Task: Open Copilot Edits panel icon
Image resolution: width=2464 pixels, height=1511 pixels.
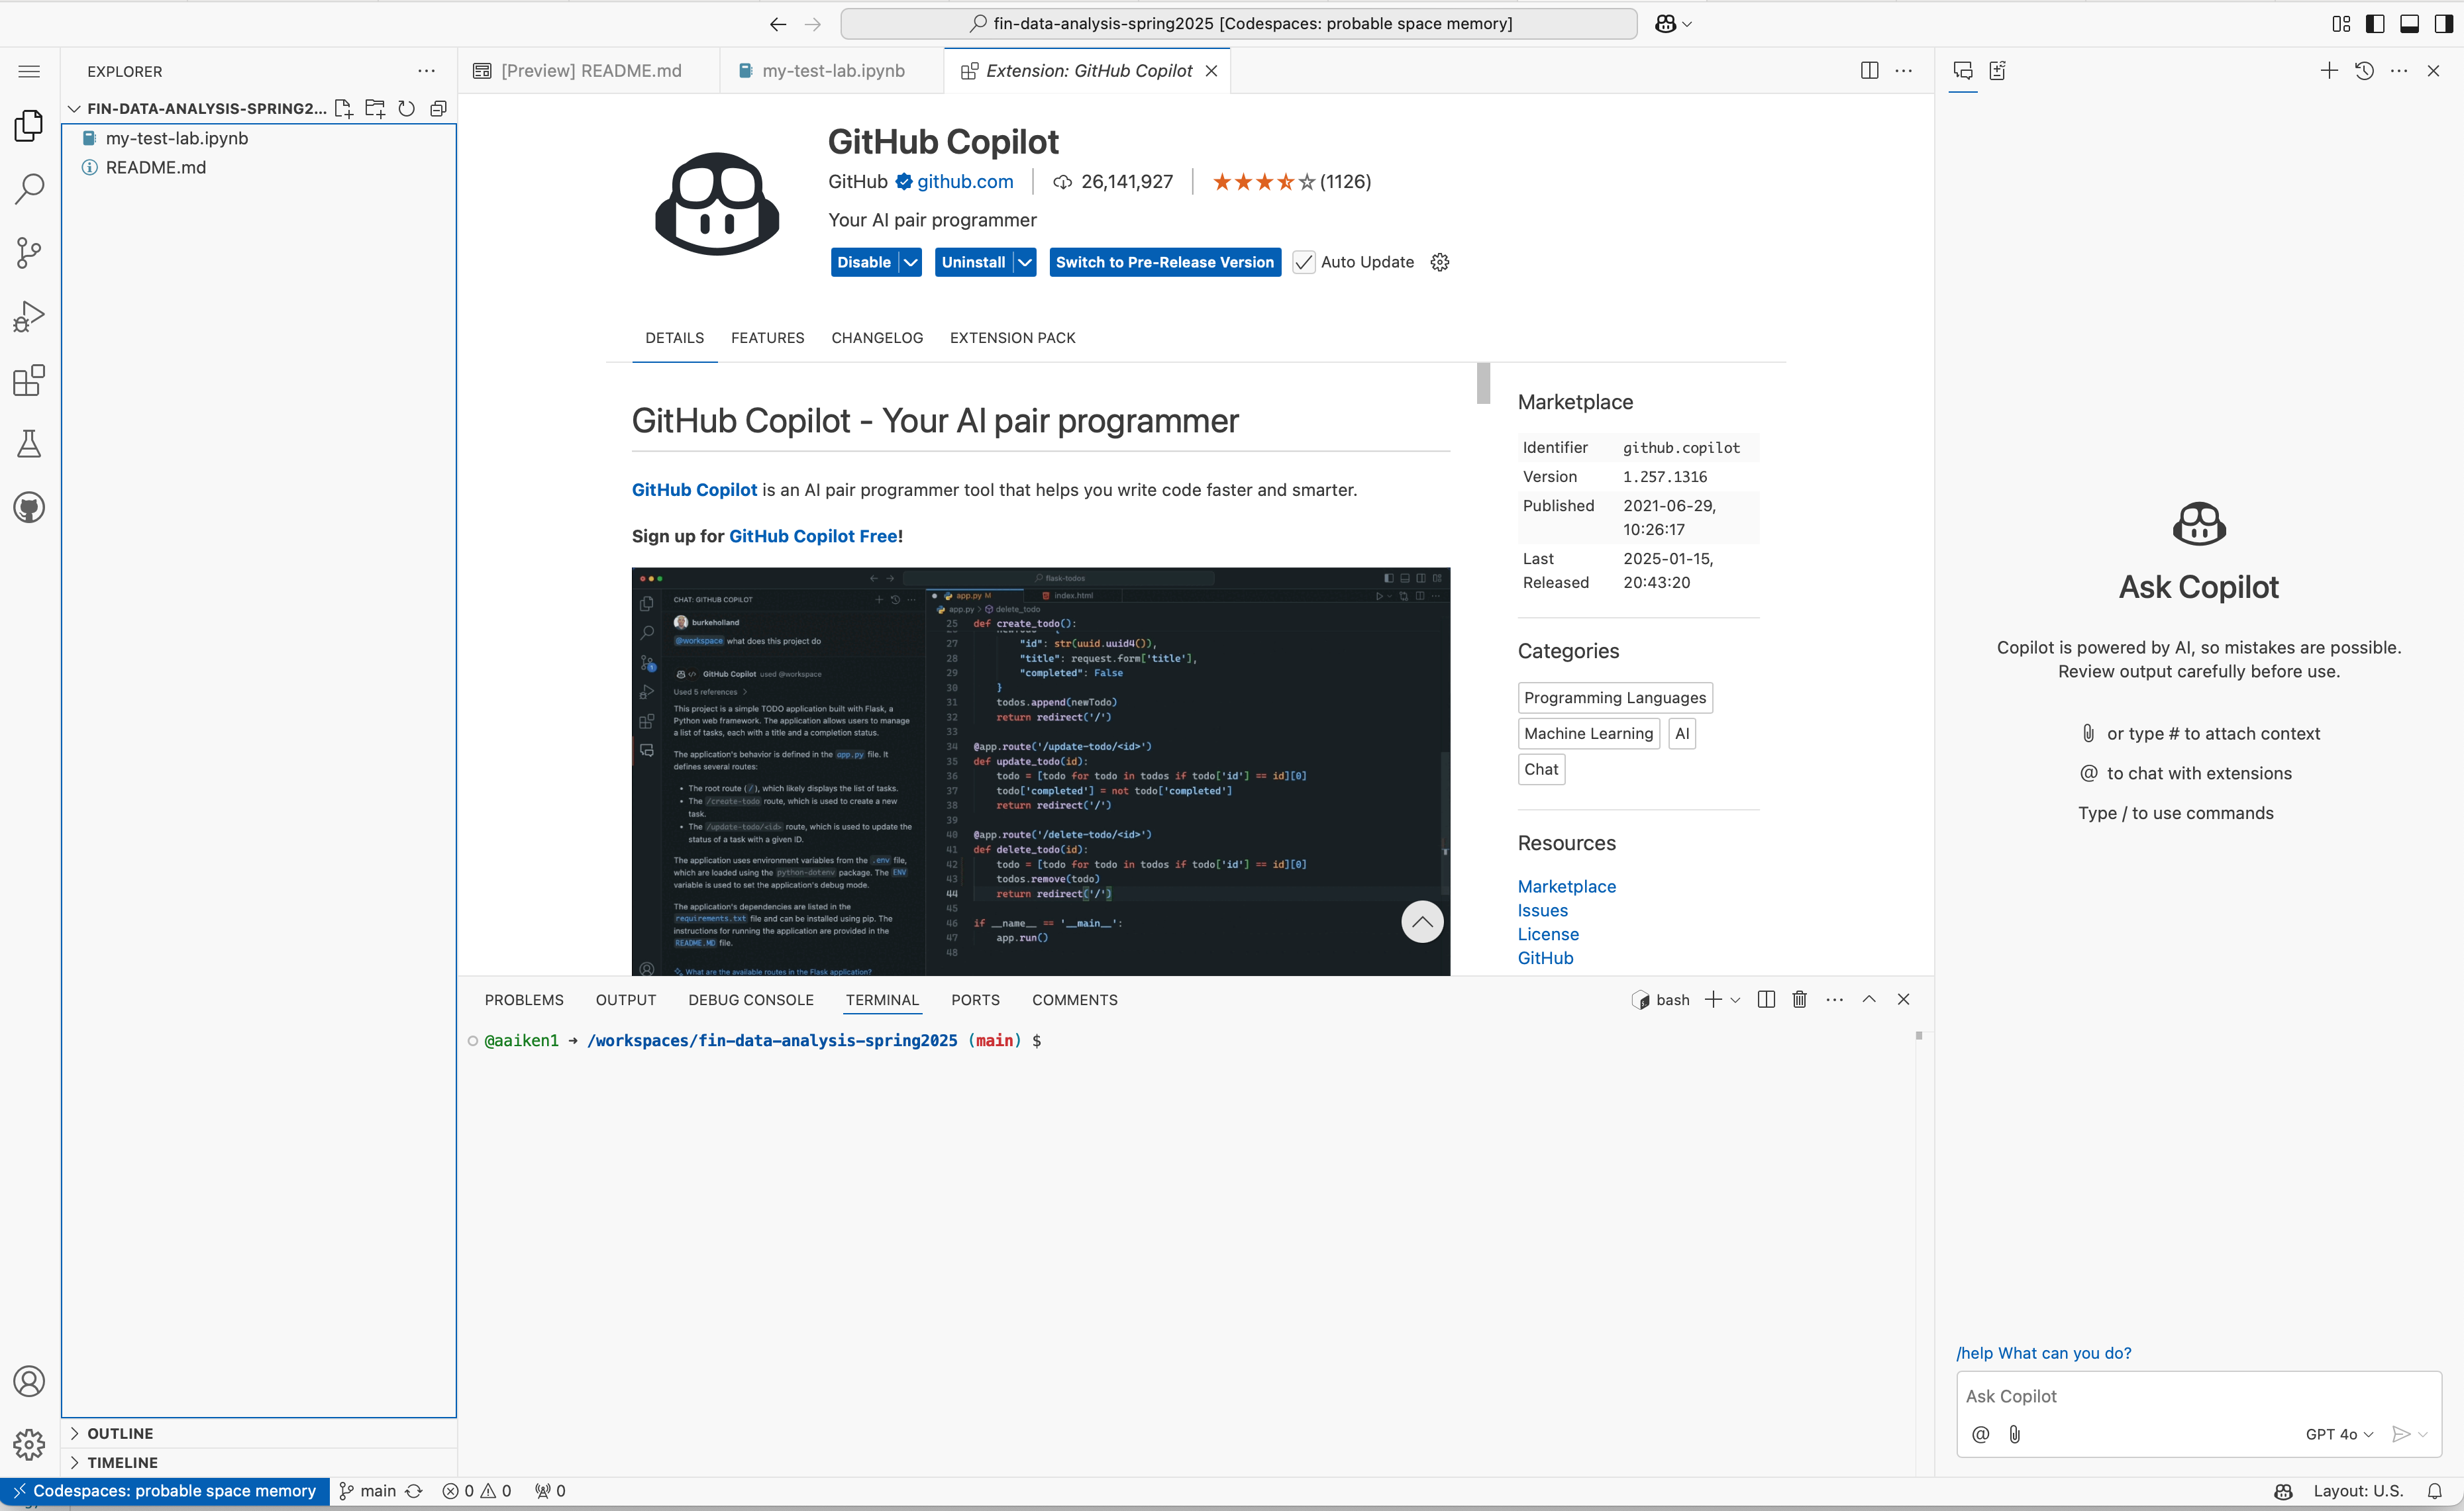Action: pos(1998,70)
